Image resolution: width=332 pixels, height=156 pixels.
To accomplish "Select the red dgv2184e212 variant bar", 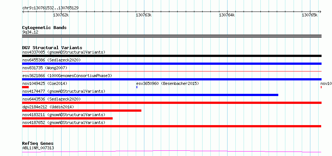I will 82,111.
